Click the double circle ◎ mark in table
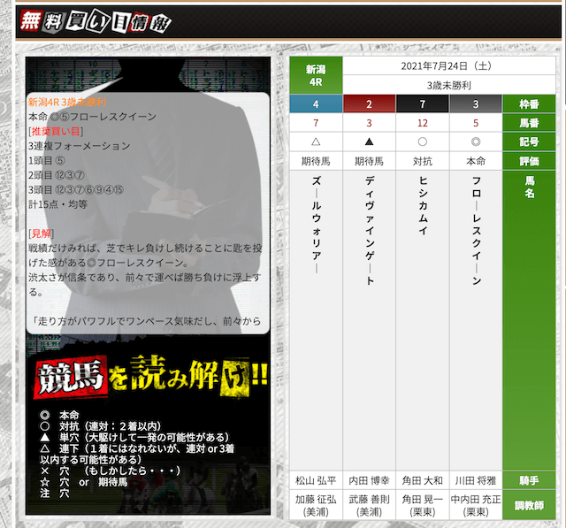This screenshot has height=528, width=566. click(476, 142)
